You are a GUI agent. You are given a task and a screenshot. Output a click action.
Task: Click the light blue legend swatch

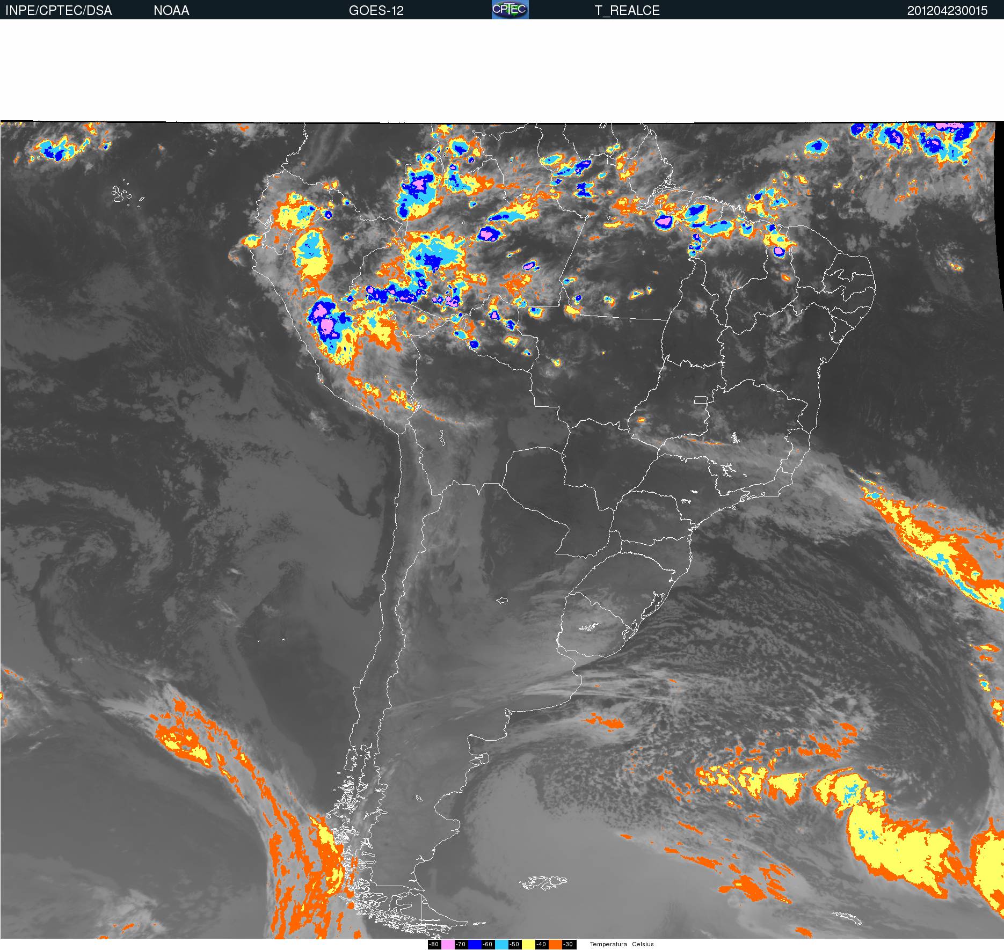click(501, 944)
